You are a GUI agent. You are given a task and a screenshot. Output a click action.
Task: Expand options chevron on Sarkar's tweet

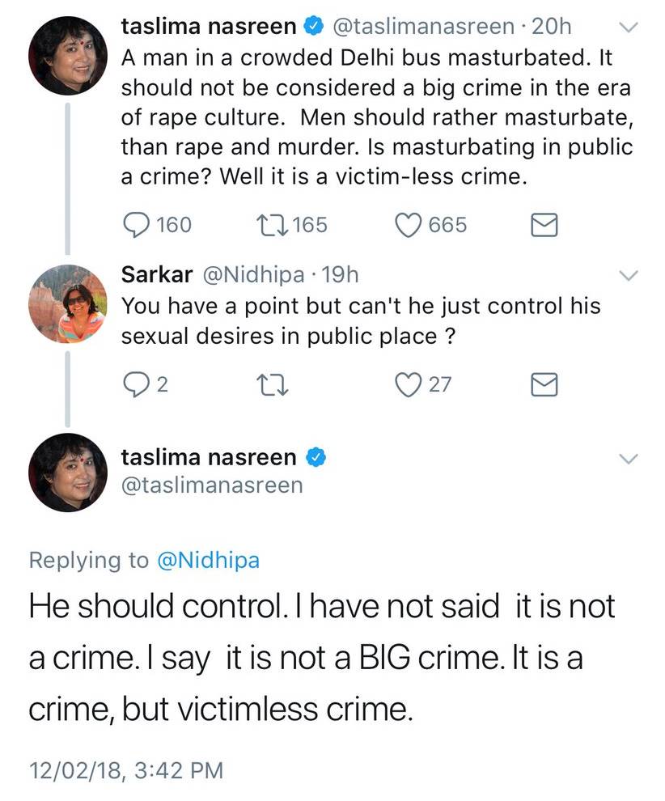[629, 276]
